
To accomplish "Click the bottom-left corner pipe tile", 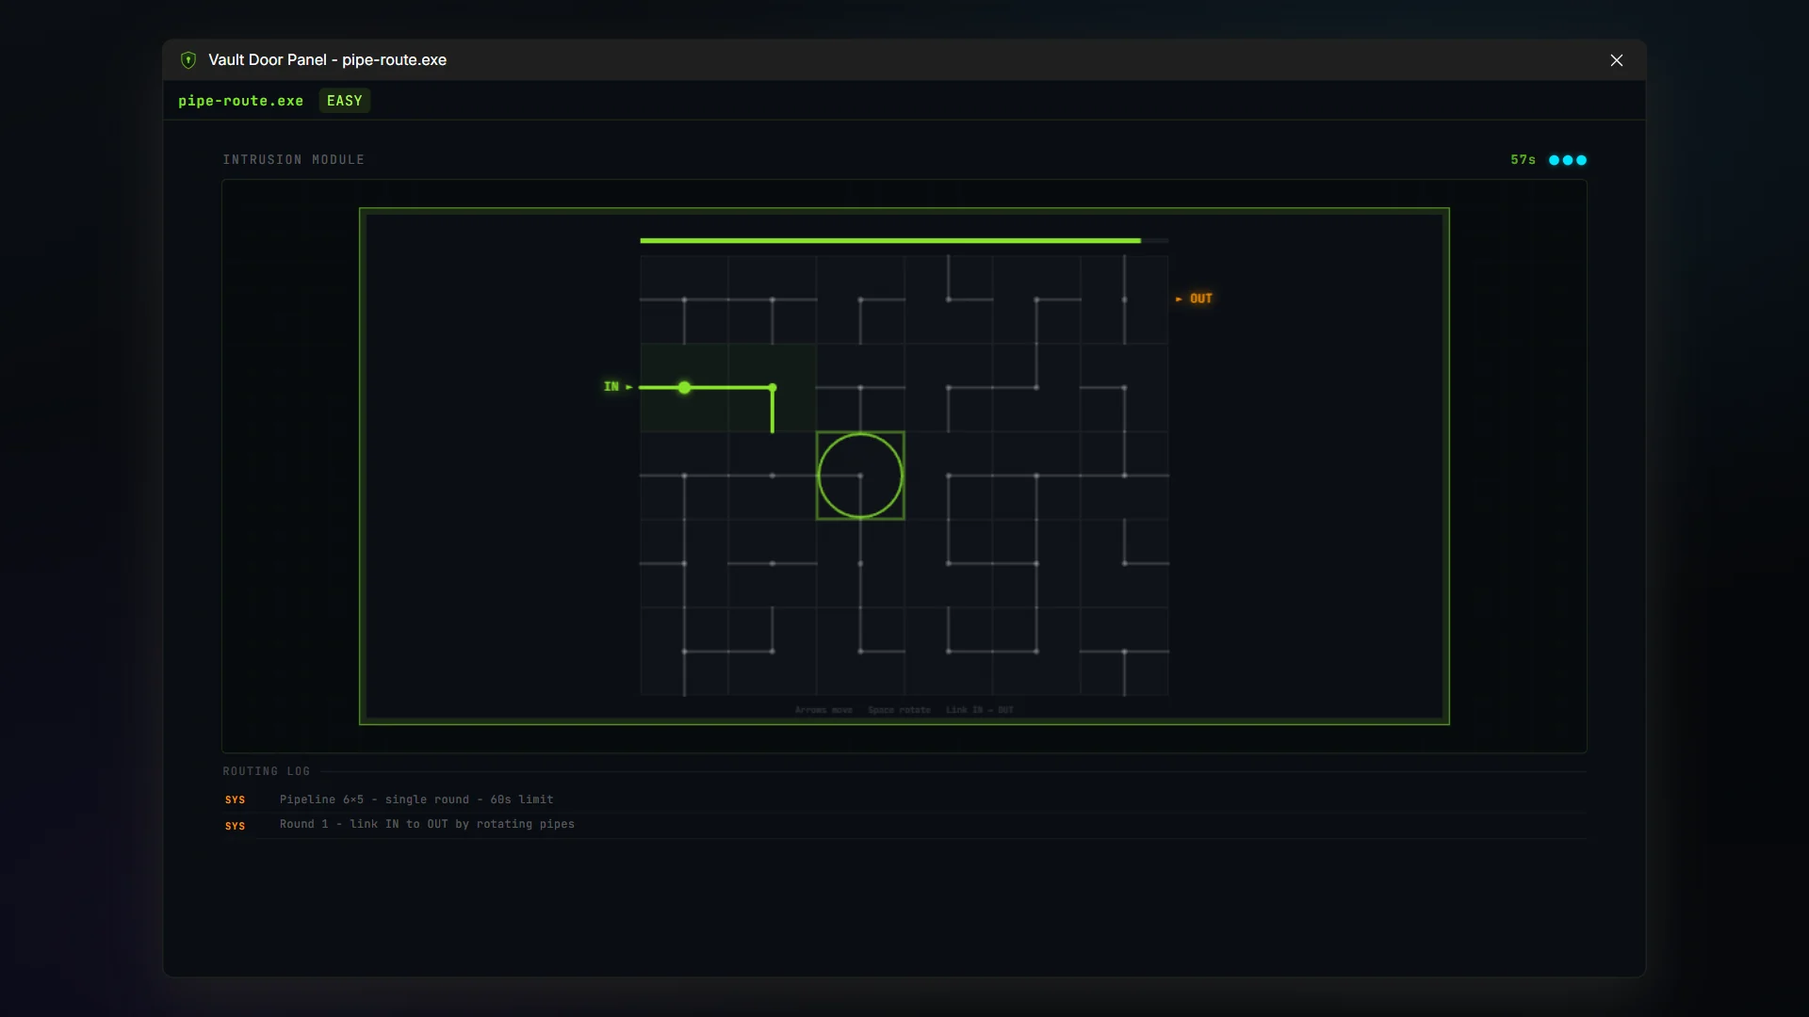I will 684,652.
